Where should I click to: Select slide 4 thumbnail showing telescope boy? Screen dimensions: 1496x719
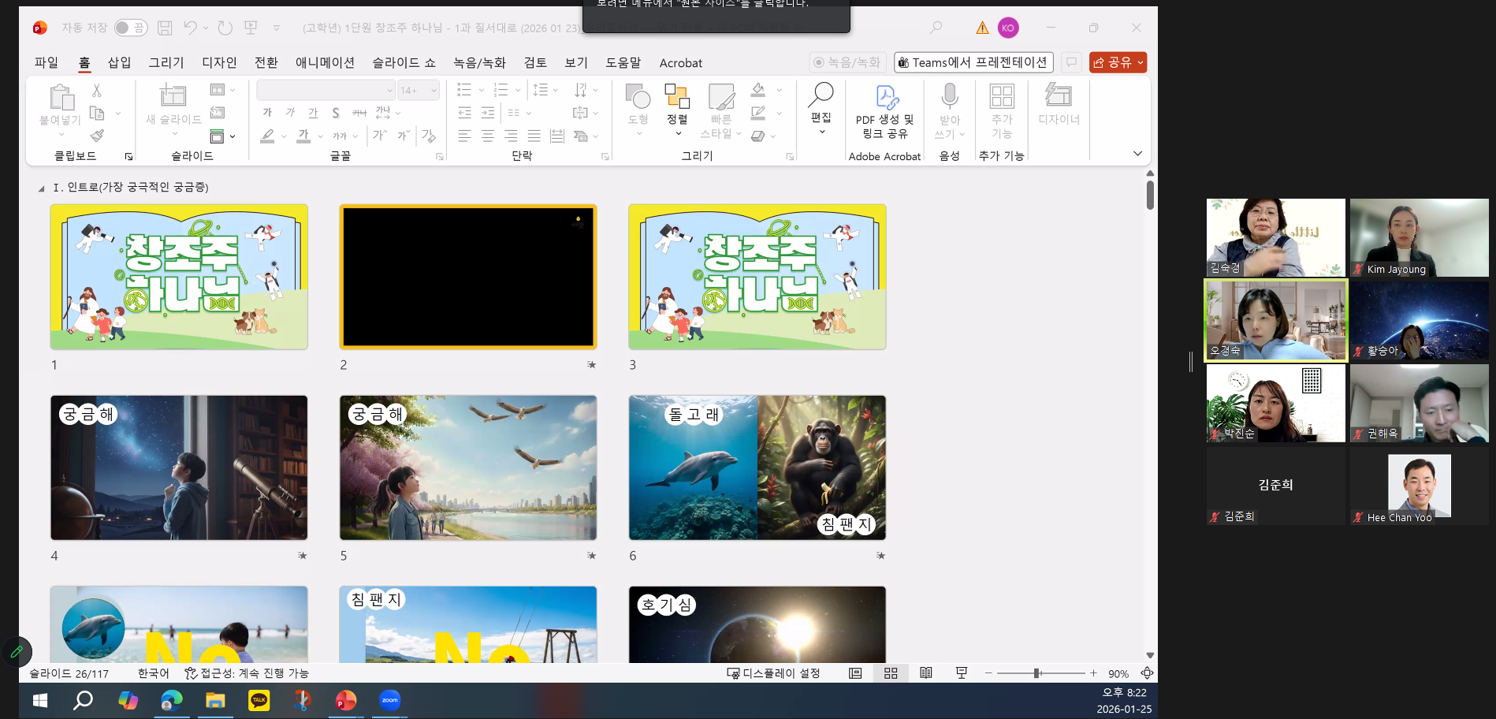179,468
